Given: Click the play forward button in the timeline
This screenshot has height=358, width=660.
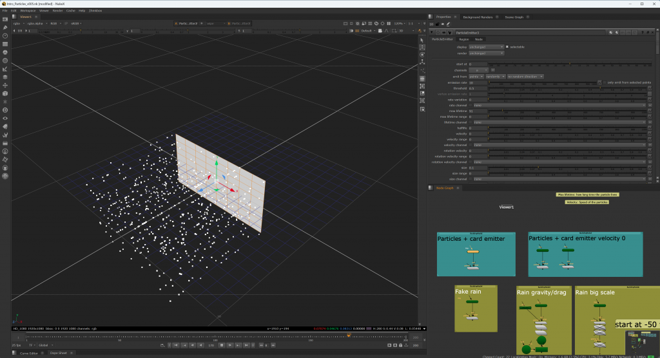Looking at the screenshot, I should pyautogui.click(x=230, y=345).
